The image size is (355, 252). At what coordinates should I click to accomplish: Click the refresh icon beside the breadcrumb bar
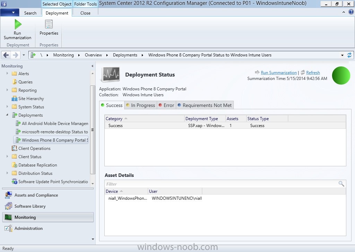click(x=349, y=55)
